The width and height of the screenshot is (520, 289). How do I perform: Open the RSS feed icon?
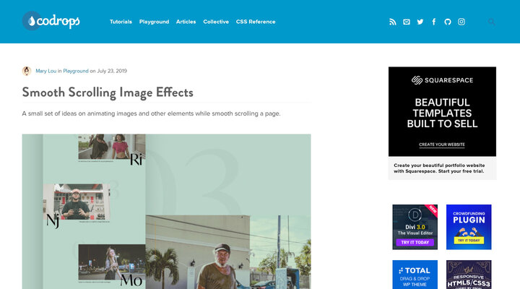pyautogui.click(x=393, y=22)
